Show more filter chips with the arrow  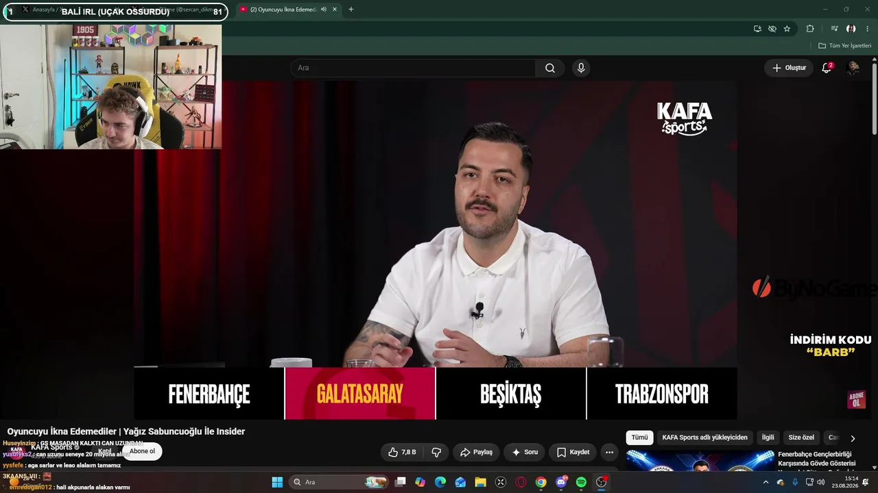pos(853,438)
